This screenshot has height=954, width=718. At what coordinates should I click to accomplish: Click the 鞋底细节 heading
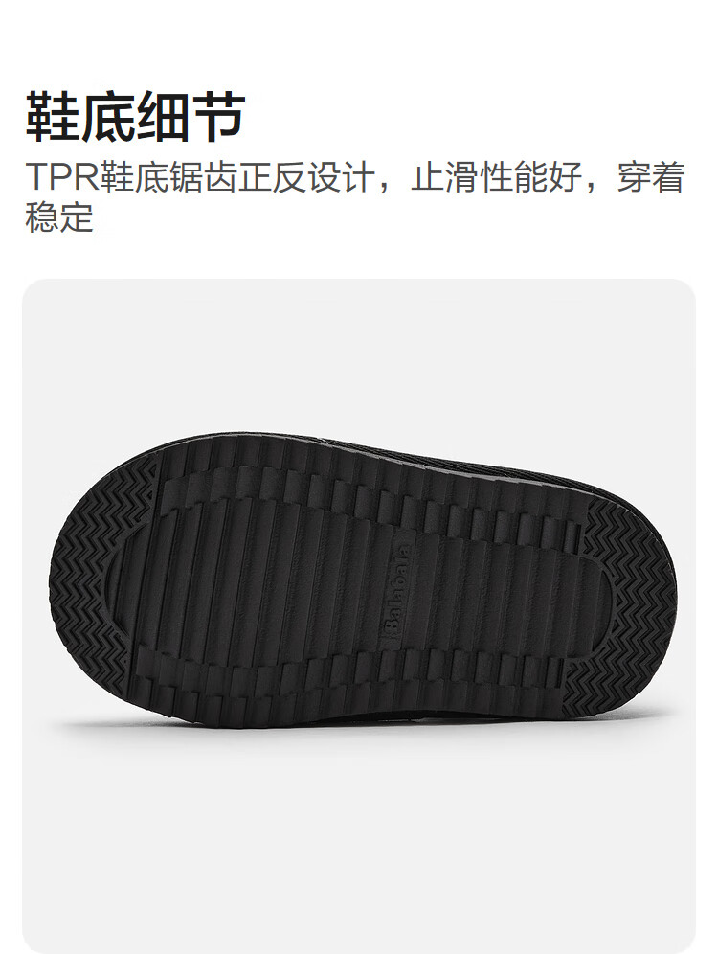pyautogui.click(x=135, y=117)
